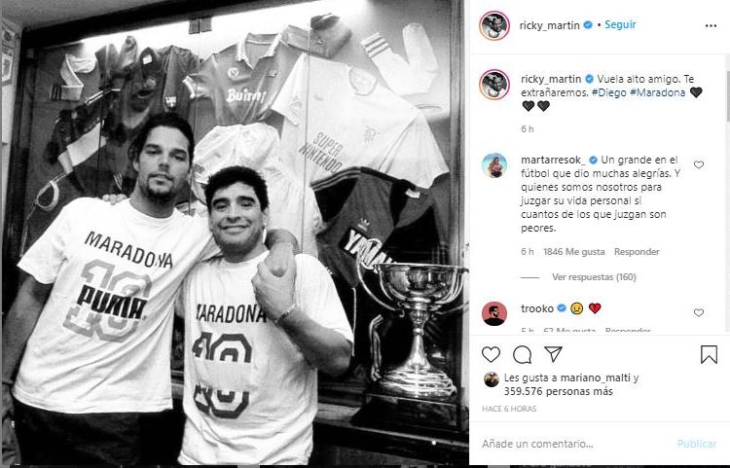View 1846 Me gusta on comment
Screen dimensions: 730x468
pyautogui.click(x=573, y=252)
